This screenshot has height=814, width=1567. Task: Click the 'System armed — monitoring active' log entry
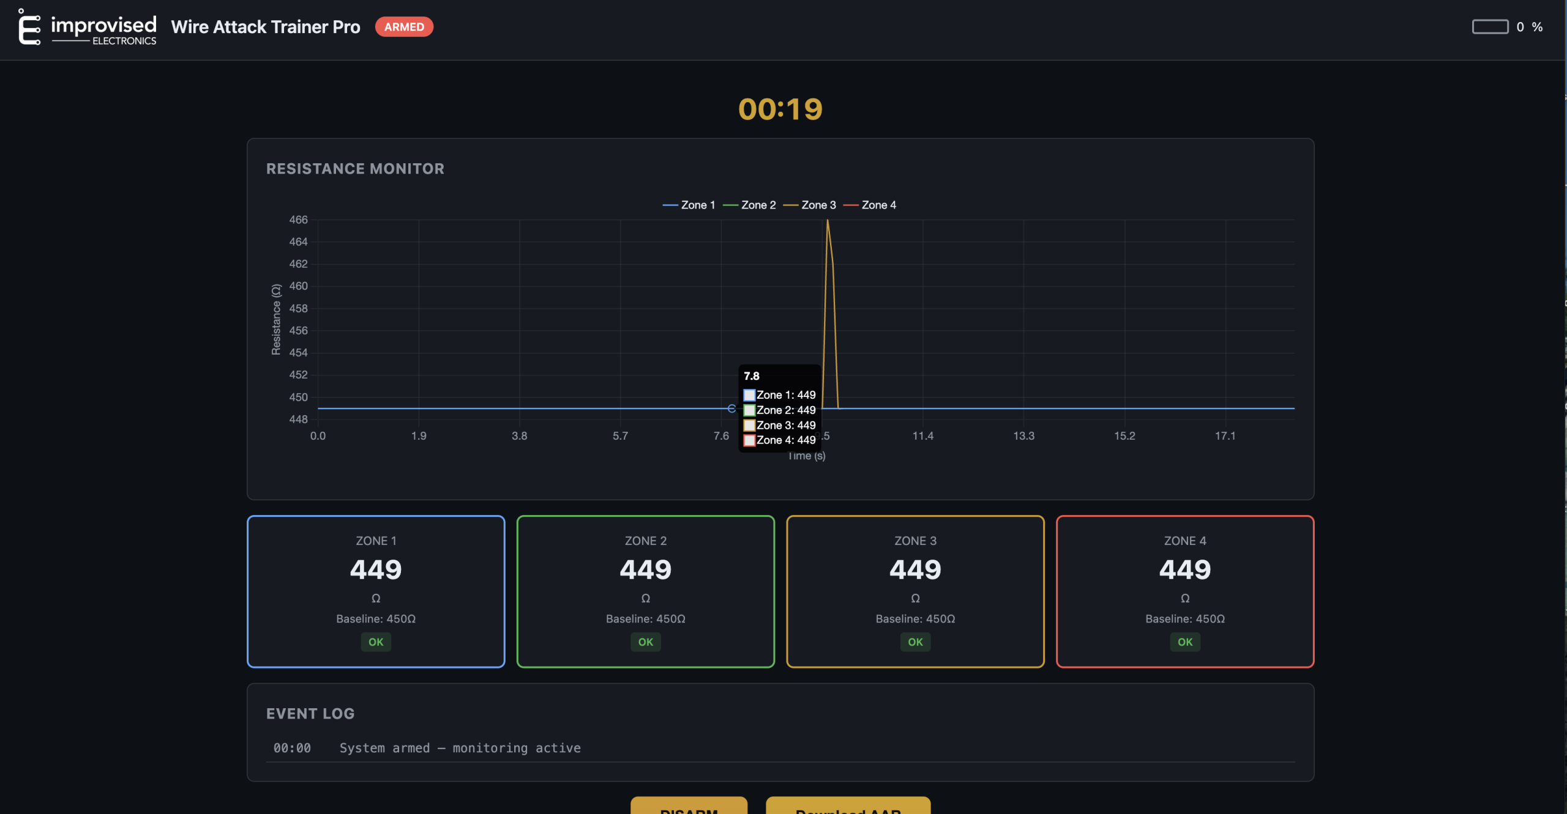tap(460, 747)
